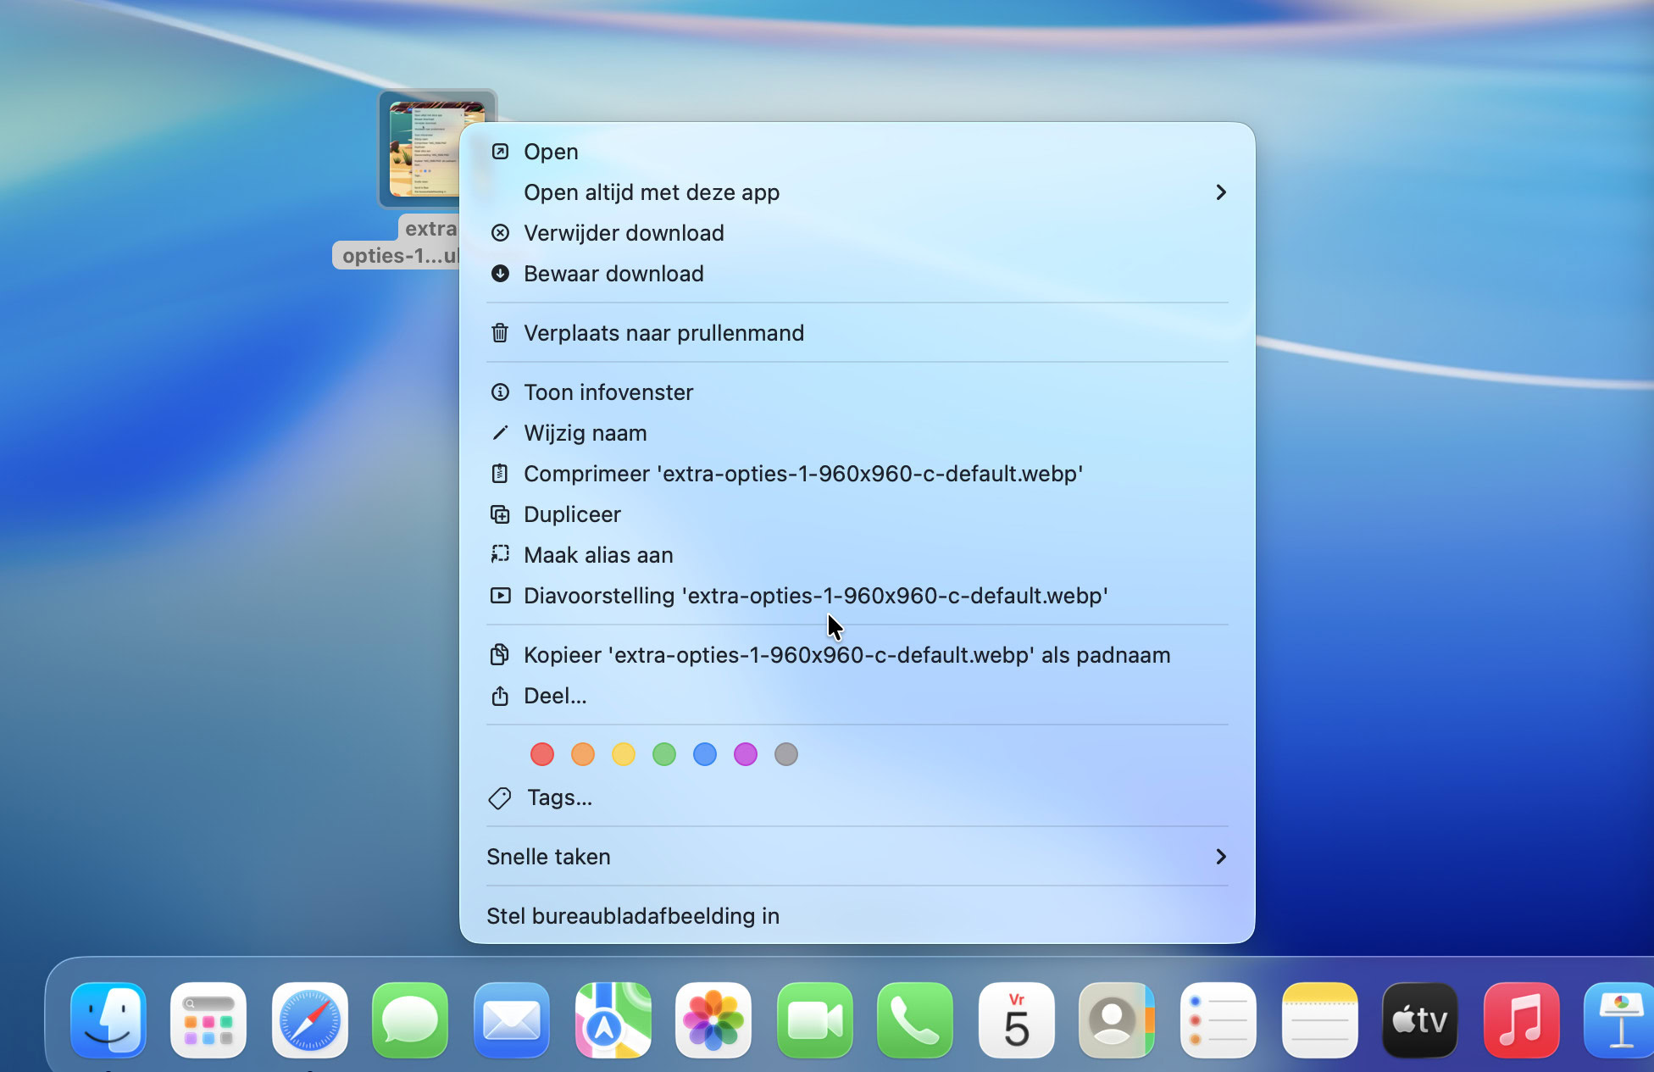Open Apple TV app from dock
This screenshot has height=1072, width=1654.
(1419, 1019)
